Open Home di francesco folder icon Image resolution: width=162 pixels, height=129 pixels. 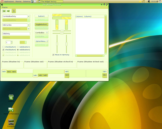tap(11, 110)
